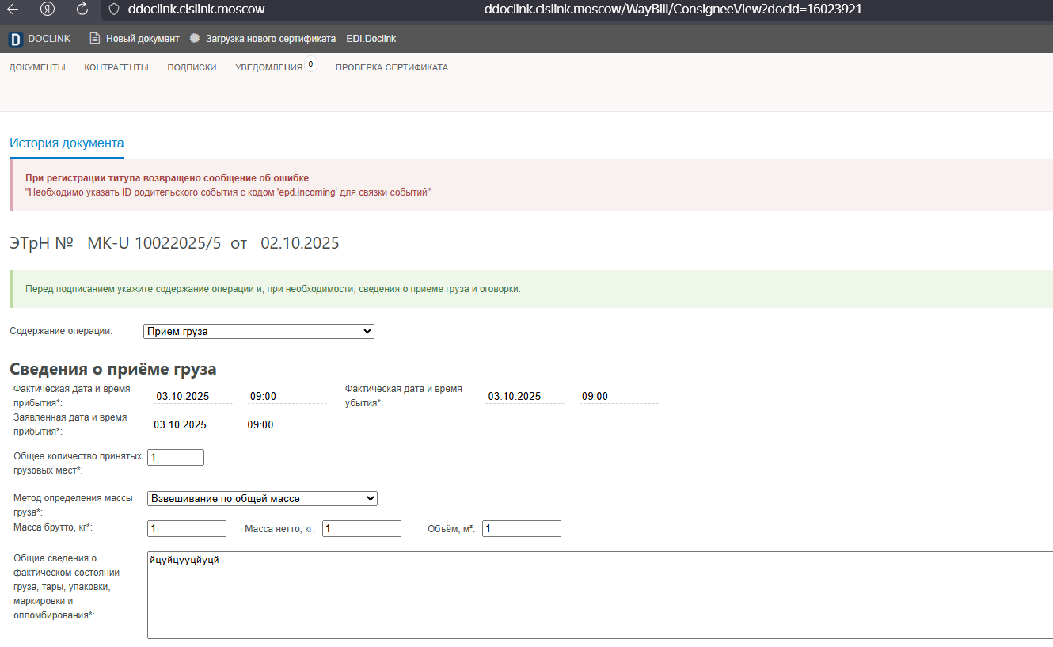This screenshot has height=647, width=1053.
Task: Open the ПОДПИСКИ menu
Action: [192, 67]
